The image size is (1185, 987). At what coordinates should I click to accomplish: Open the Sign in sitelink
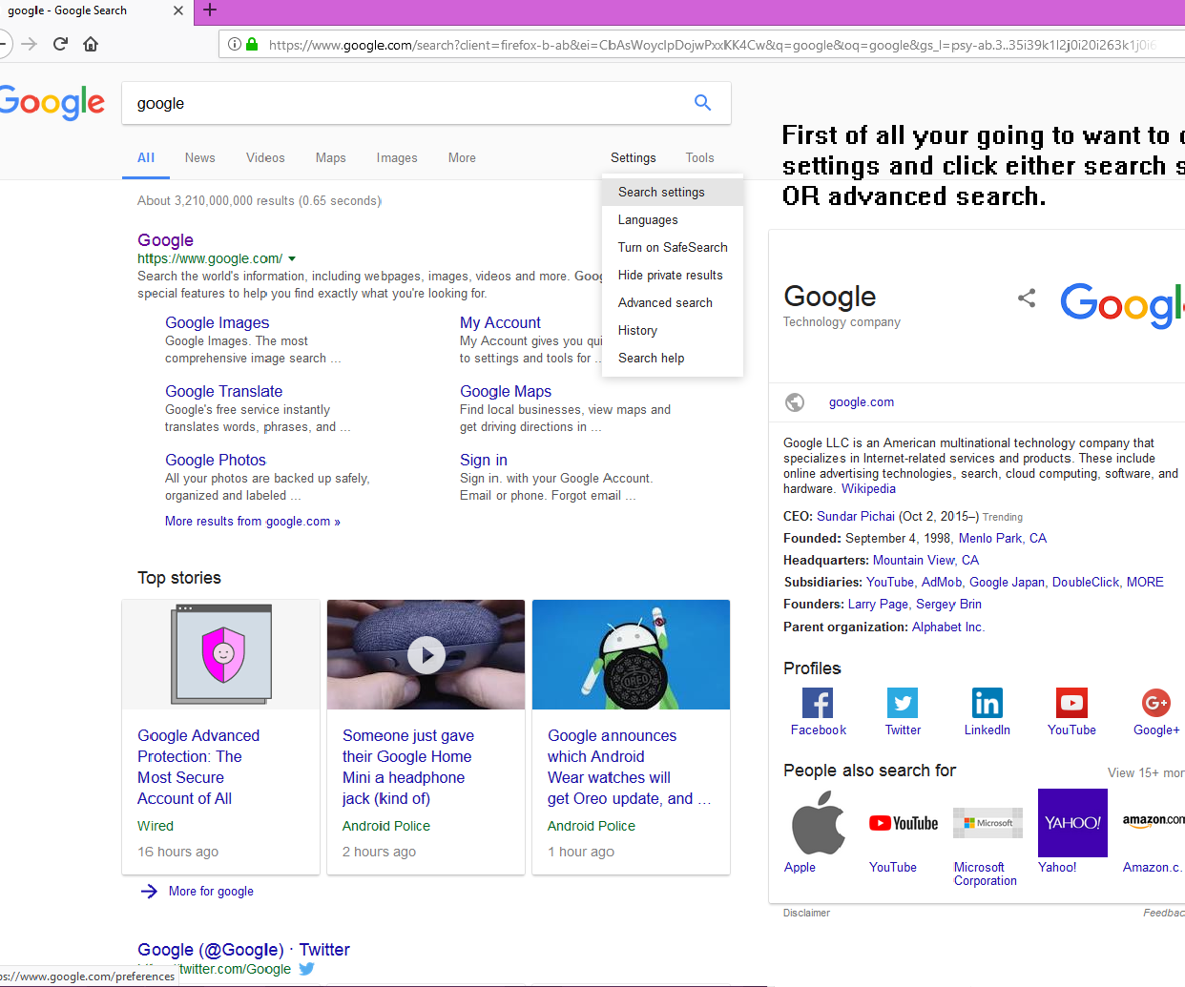pyautogui.click(x=484, y=460)
